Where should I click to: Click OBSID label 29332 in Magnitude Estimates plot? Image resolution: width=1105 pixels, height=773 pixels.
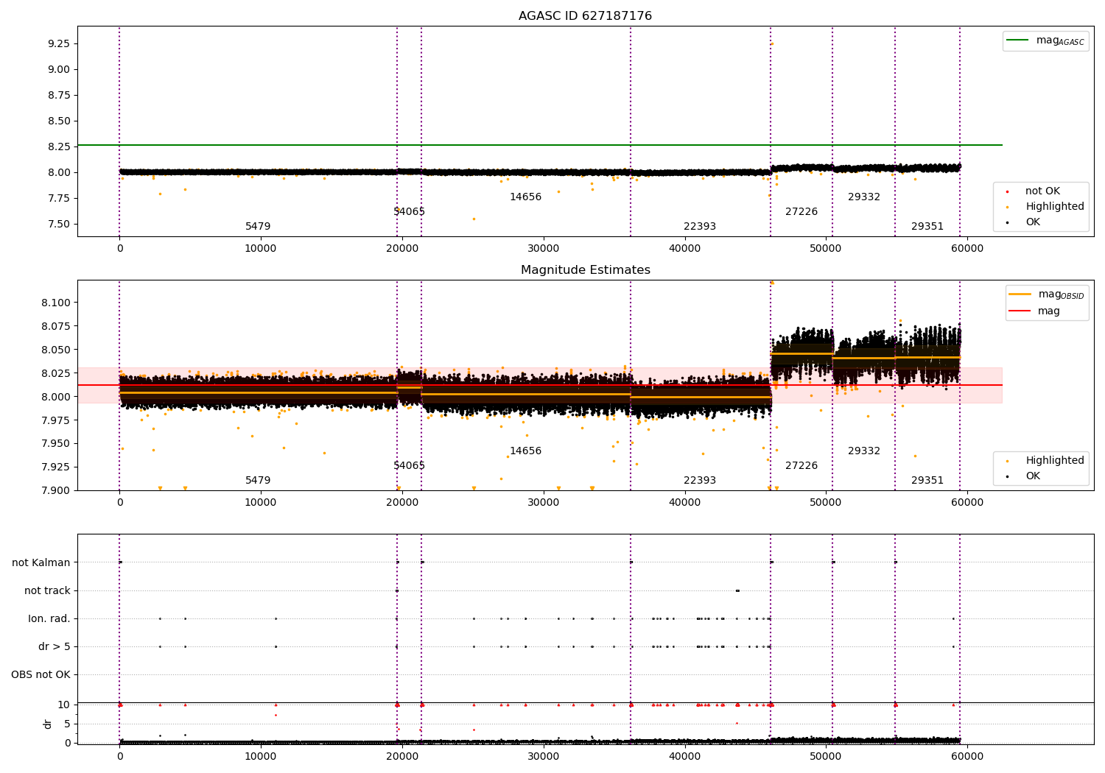864,451
